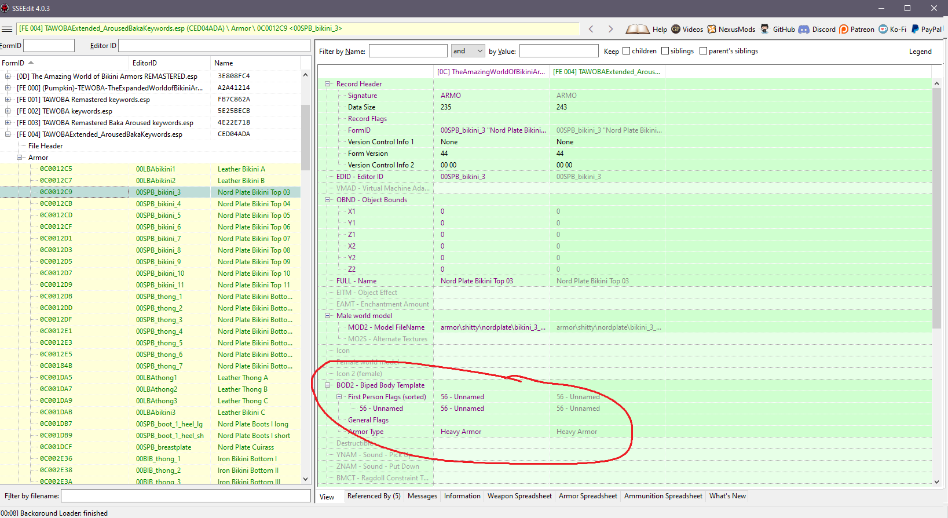Join Discord via toolbar button
Image resolution: width=948 pixels, height=518 pixels.
(817, 29)
